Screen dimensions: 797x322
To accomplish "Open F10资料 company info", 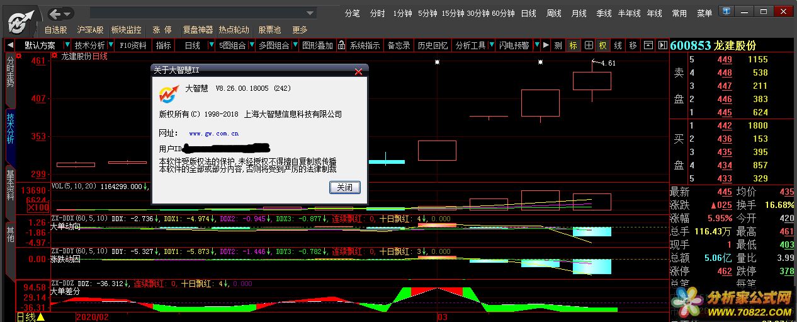I will pyautogui.click(x=133, y=45).
